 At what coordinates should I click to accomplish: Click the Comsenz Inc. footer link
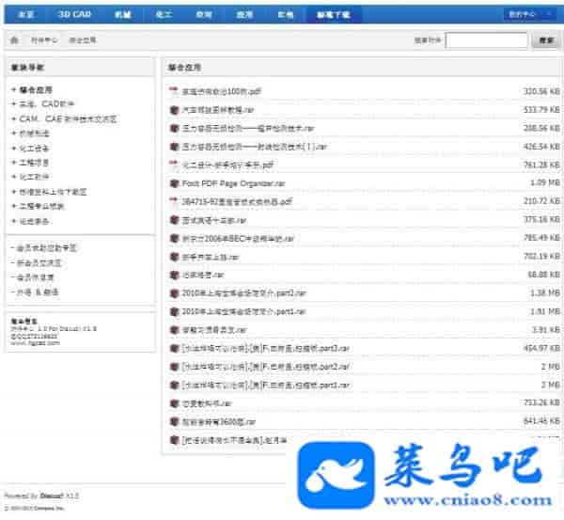tap(51, 508)
